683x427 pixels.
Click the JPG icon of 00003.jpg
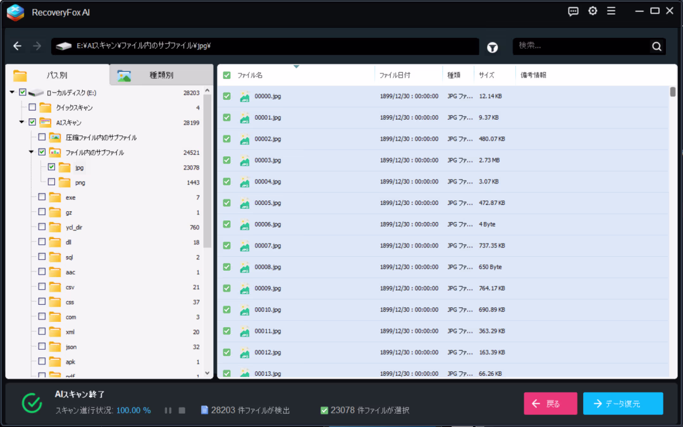(x=245, y=160)
